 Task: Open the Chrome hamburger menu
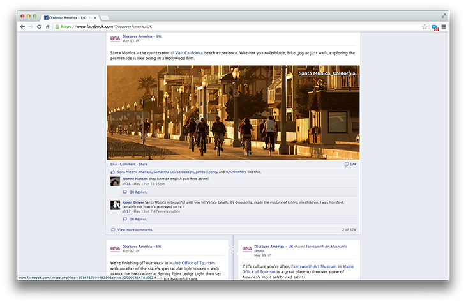(x=444, y=27)
